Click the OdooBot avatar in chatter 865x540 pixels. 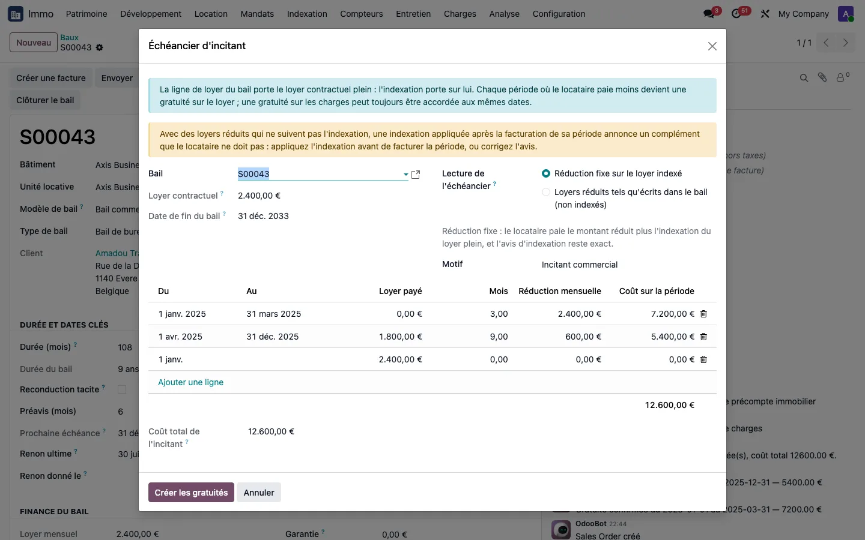point(561,530)
